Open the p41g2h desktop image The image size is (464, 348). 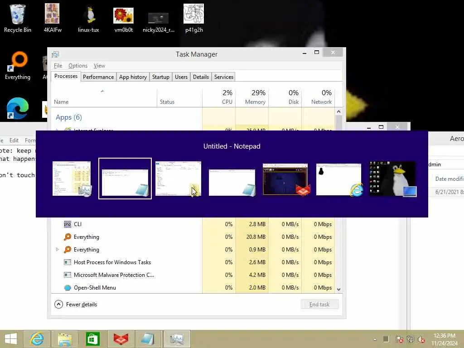point(194,18)
